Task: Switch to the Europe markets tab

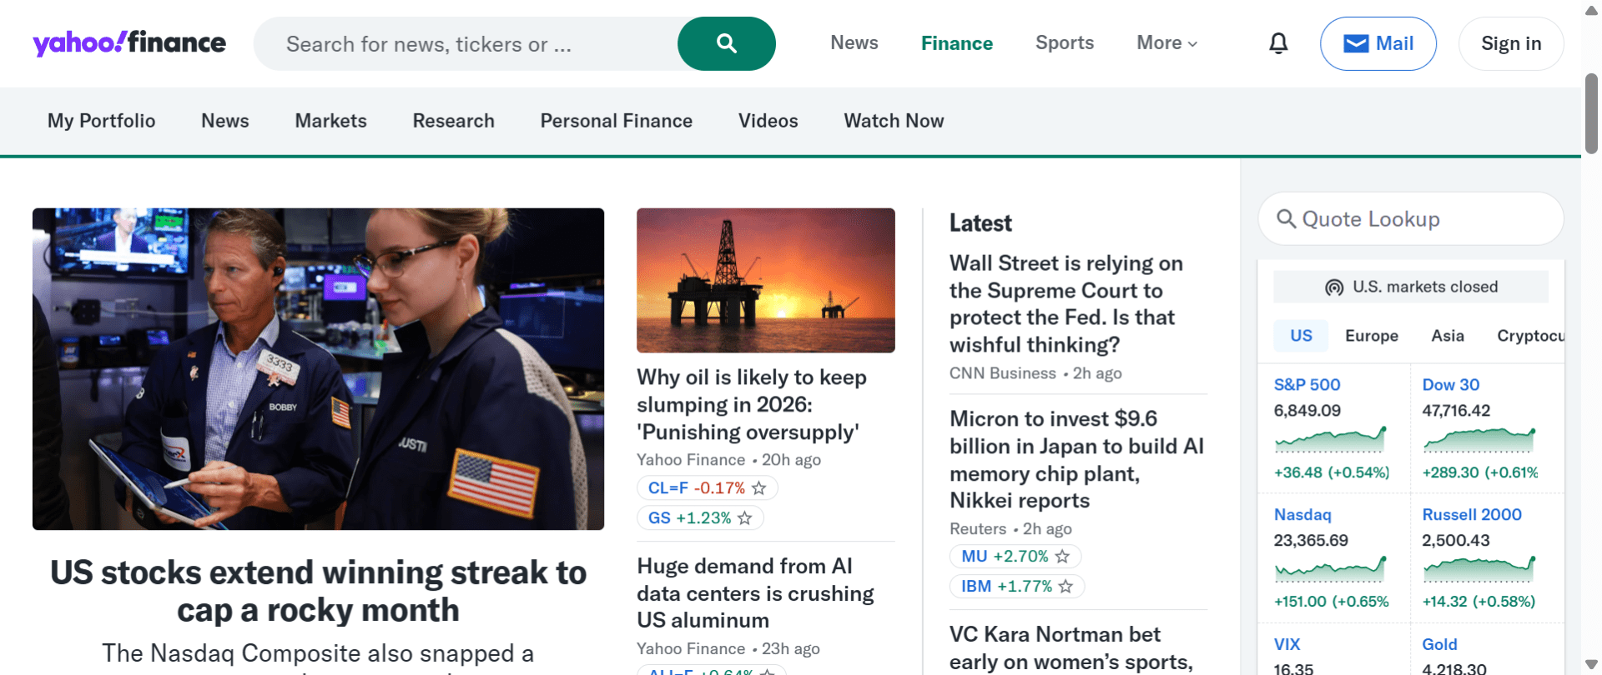Action: (x=1371, y=336)
